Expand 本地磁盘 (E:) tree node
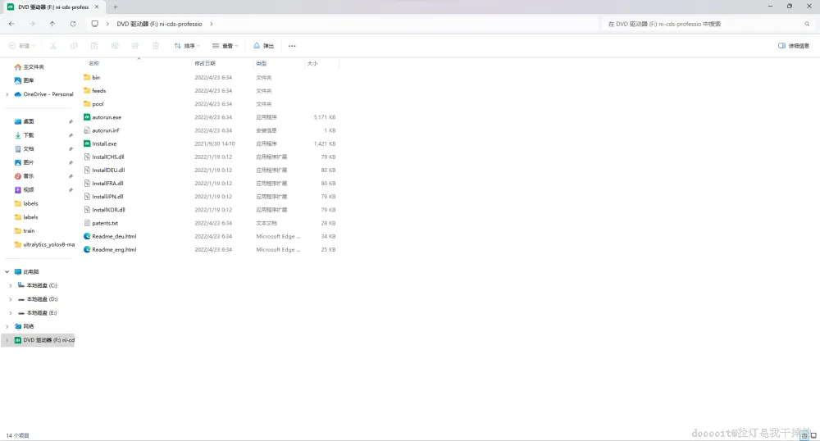This screenshot has height=441, width=820. 11,313
